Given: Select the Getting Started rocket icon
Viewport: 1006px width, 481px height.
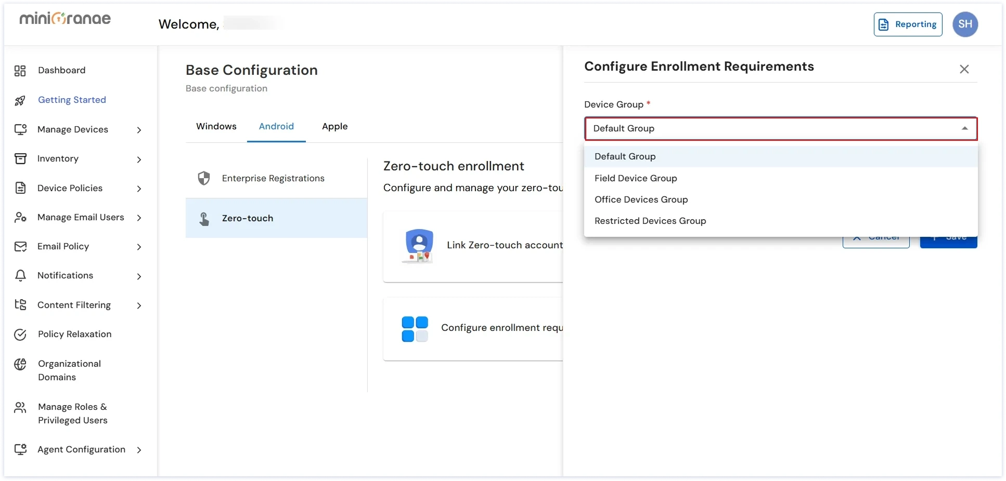Looking at the screenshot, I should click(x=21, y=100).
